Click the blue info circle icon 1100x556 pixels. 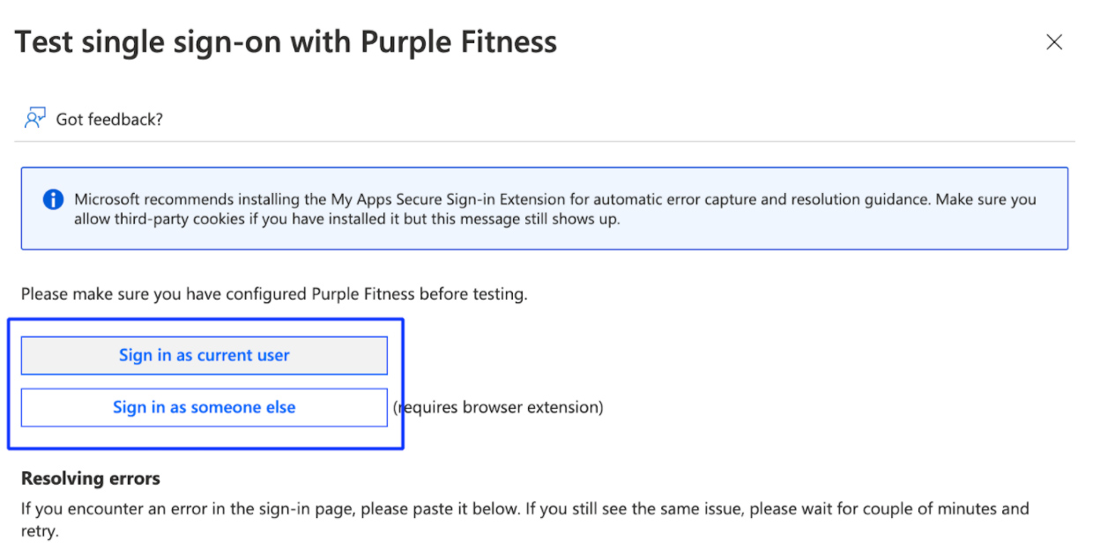(x=53, y=199)
